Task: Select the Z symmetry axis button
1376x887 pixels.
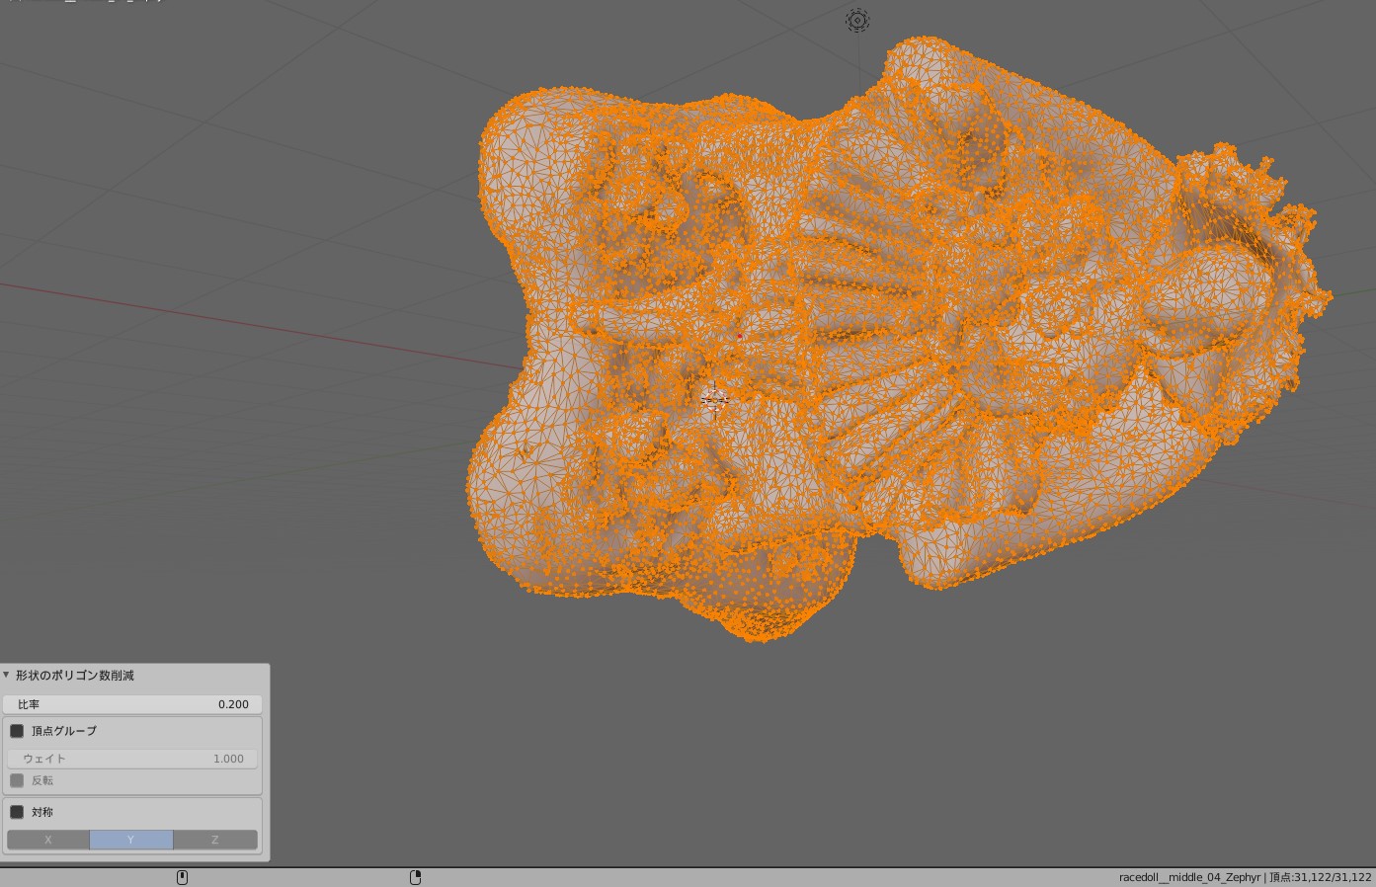Action: pos(214,840)
